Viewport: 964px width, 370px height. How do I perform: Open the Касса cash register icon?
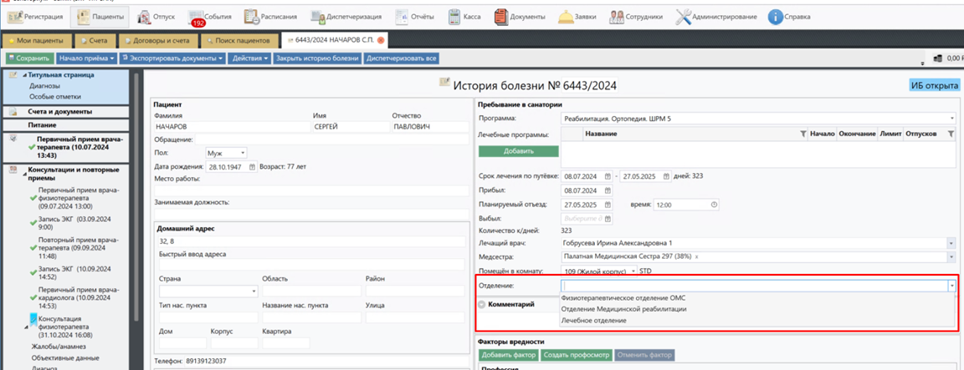tap(454, 16)
